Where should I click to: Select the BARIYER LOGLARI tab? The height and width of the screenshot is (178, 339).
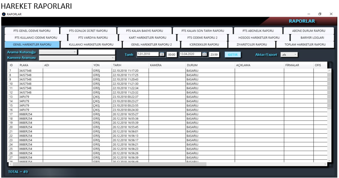click(312, 37)
